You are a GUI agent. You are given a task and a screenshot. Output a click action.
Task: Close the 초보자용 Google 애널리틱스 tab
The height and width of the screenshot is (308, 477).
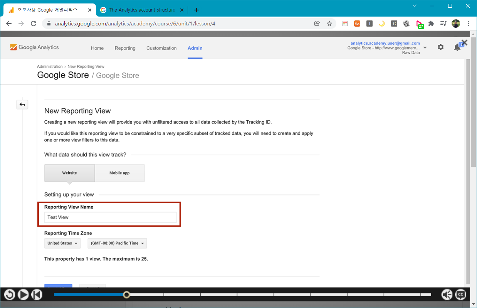[90, 10]
